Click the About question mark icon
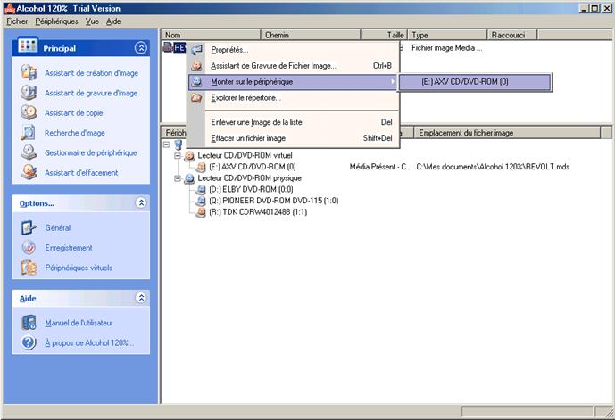Viewport: 615px width, 420px height. [29, 342]
